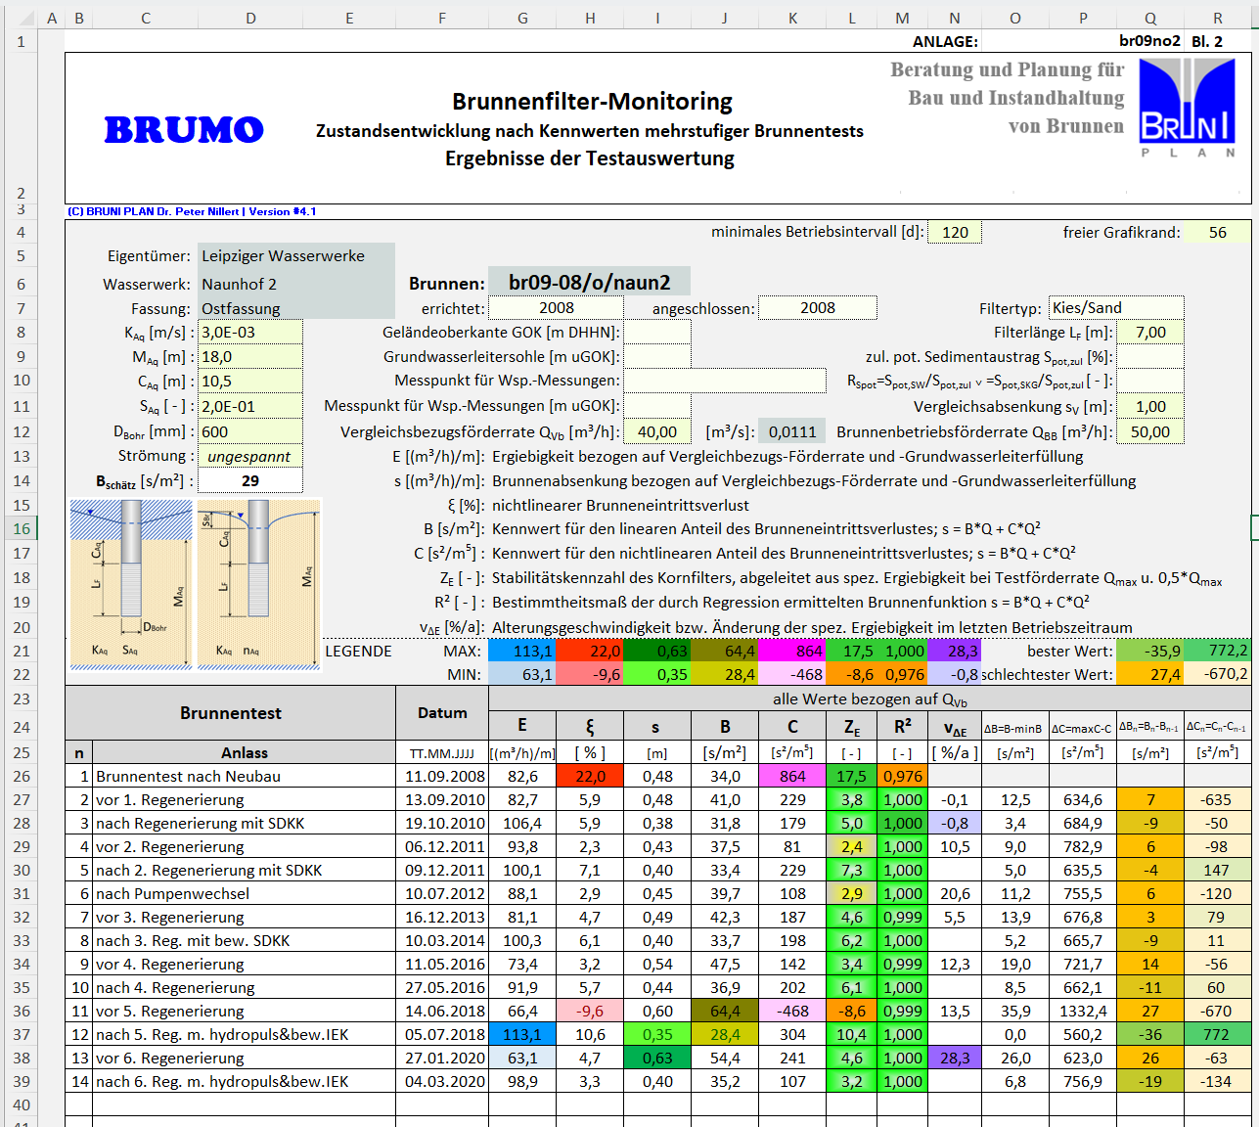Click the BRUMO logo
Viewport: 1259px width, 1127px height.
pos(184,129)
